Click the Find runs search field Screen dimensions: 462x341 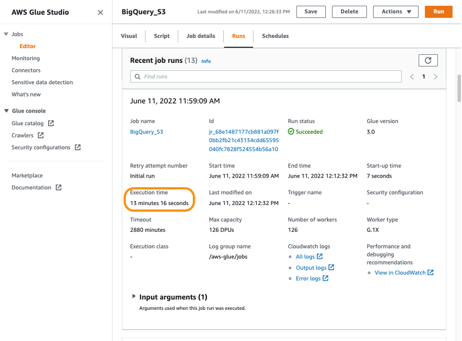(266, 77)
